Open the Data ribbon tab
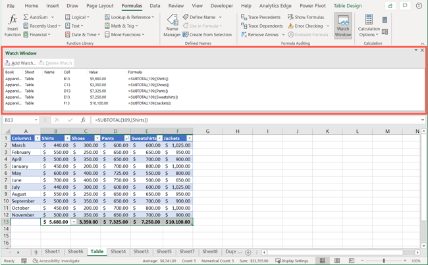428x265 pixels. (x=155, y=6)
